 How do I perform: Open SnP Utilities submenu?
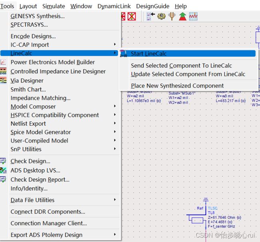[26, 149]
